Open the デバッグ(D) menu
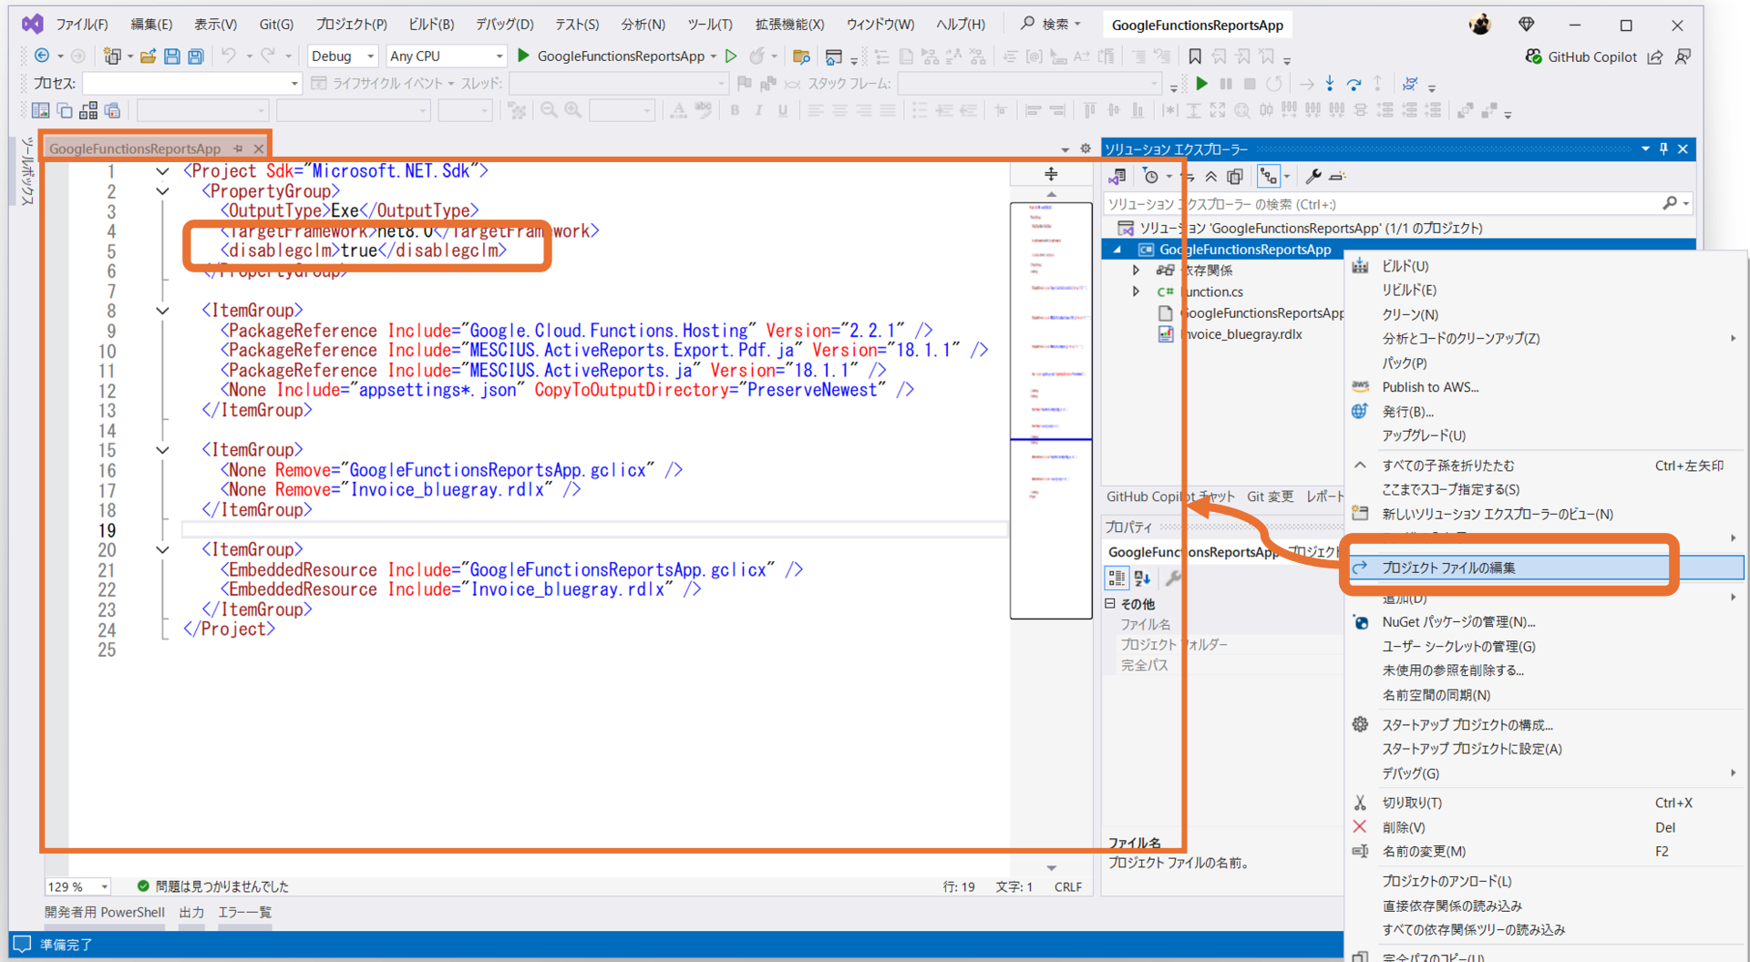1750x962 pixels. point(505,25)
